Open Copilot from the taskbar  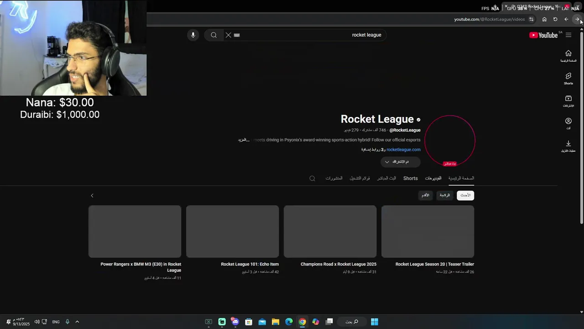click(x=316, y=322)
